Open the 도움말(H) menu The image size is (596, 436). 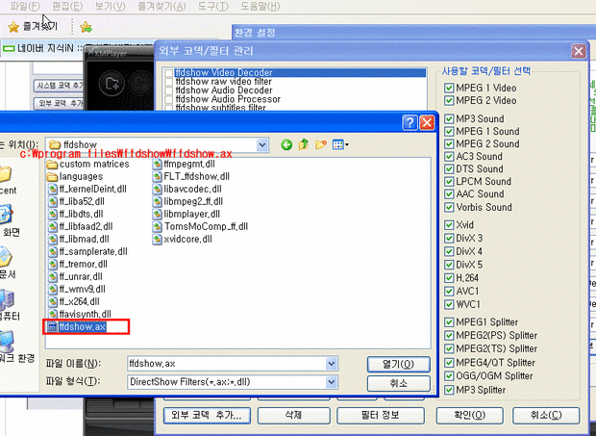(261, 6)
